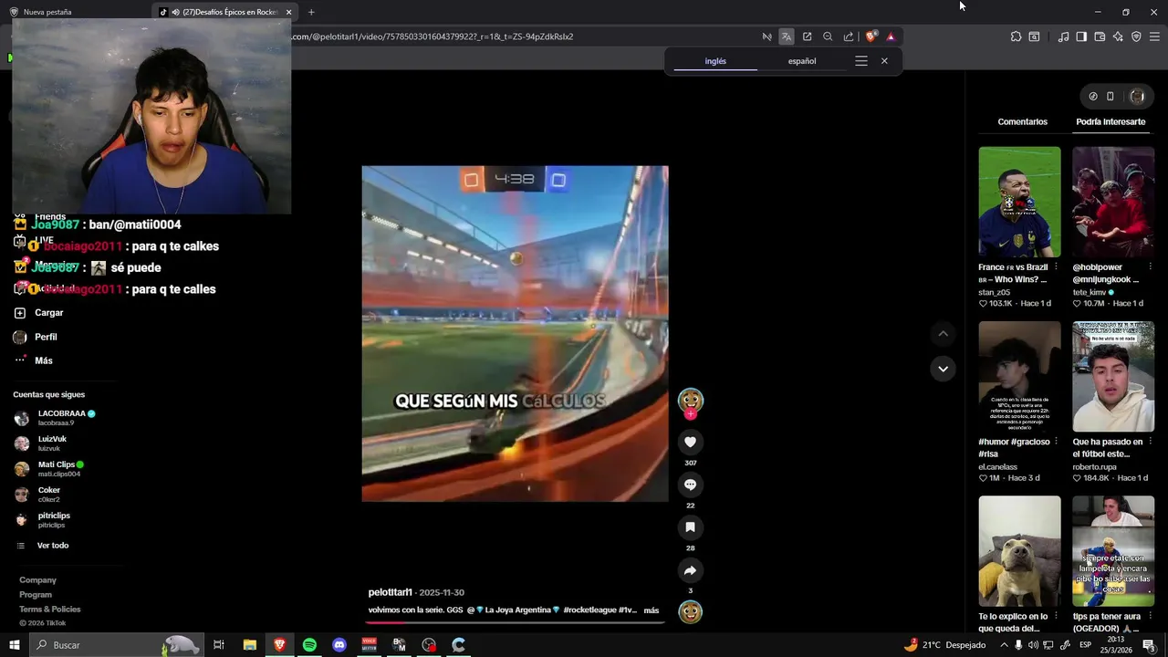The width and height of the screenshot is (1168, 657).
Task: Open the weather widget '21°C Despejado'
Action: tap(944, 645)
